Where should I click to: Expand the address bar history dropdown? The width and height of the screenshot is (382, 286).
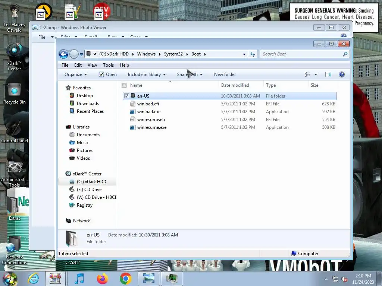tap(244, 54)
